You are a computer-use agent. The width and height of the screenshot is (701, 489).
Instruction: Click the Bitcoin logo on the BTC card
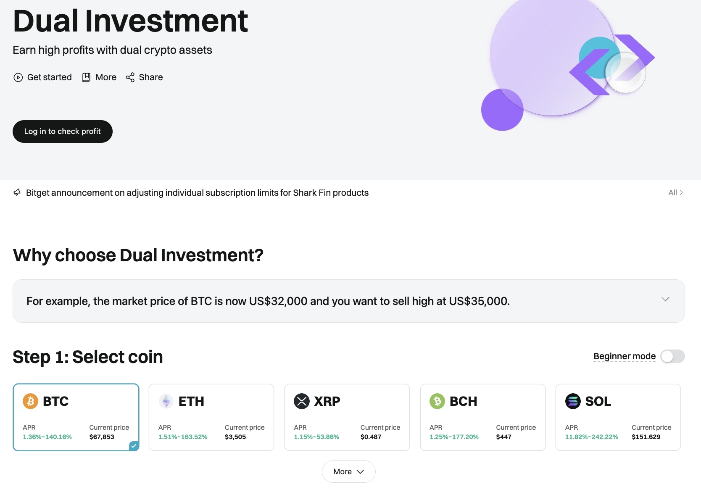click(30, 401)
